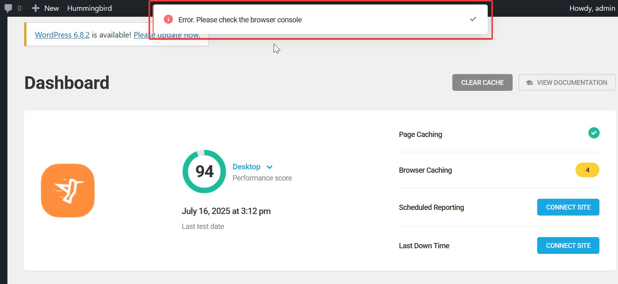Connect site for Last Down Time
The height and width of the screenshot is (284, 618).
point(568,246)
